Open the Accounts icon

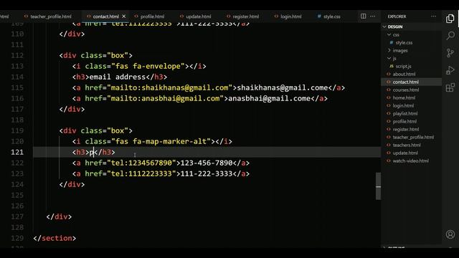click(x=450, y=234)
